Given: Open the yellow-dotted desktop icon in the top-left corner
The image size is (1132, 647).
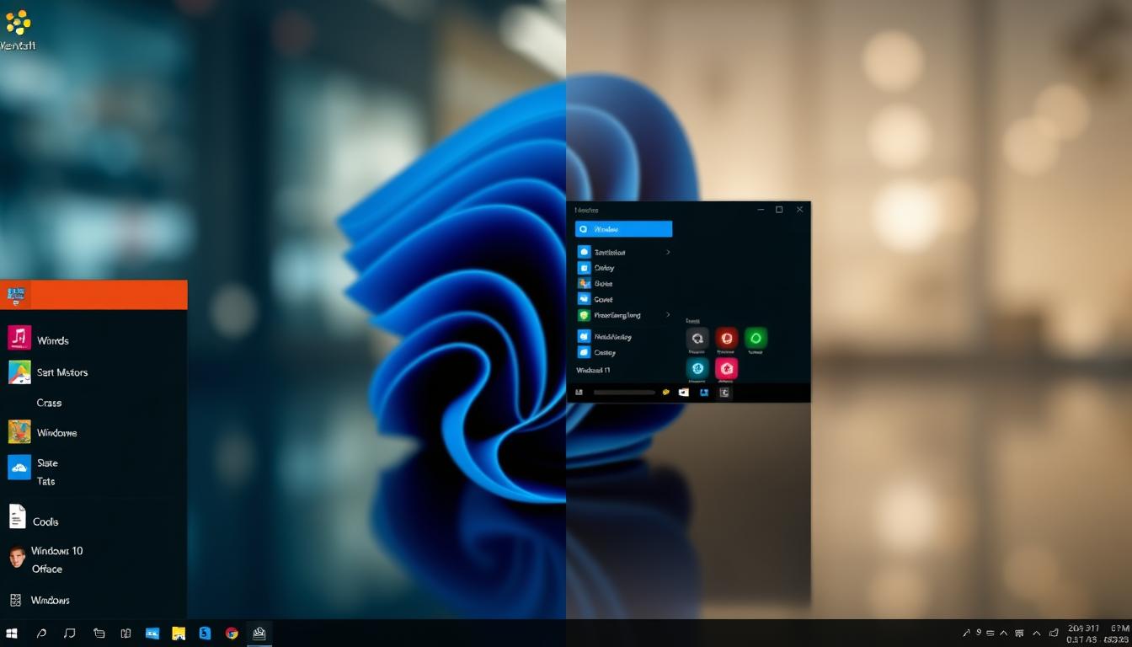Looking at the screenshot, I should pos(18,22).
